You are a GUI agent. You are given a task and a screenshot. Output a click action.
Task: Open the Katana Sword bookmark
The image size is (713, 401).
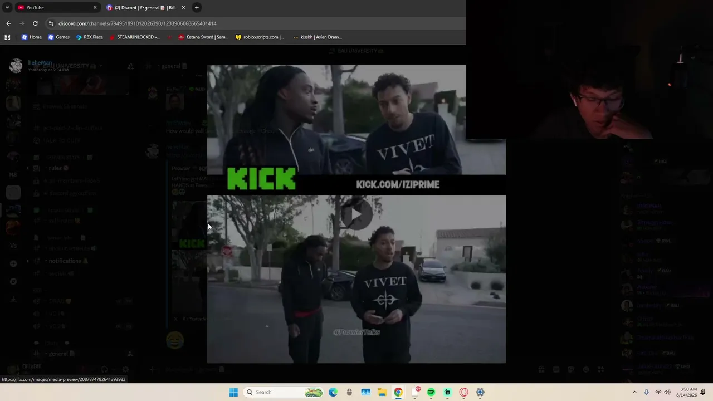tap(203, 37)
